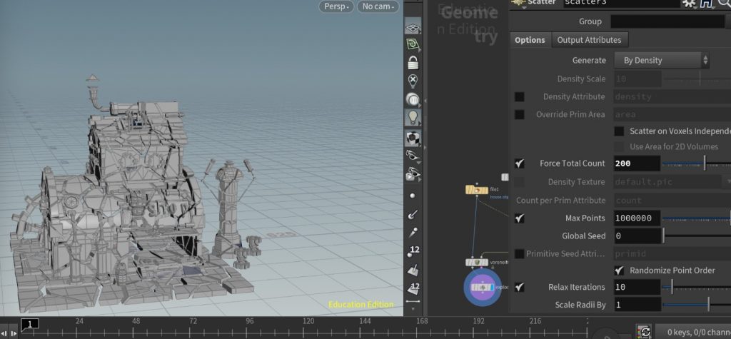Click the Global Seed value field

(x=637, y=236)
